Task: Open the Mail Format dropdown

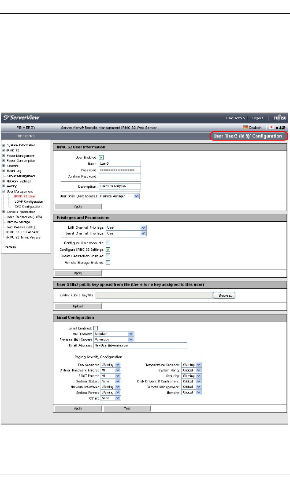Action: tap(114, 334)
